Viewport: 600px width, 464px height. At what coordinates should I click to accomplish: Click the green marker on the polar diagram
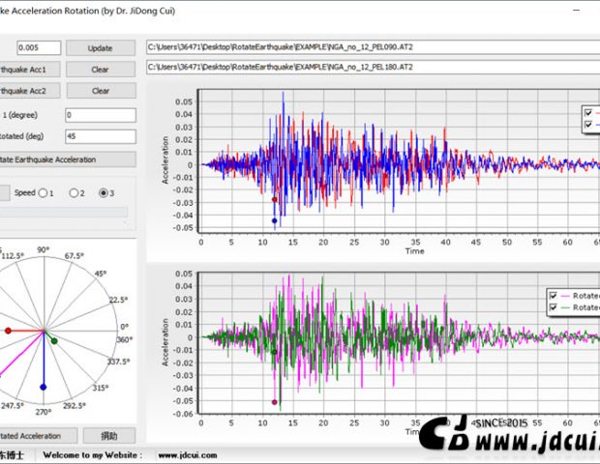tap(54, 340)
